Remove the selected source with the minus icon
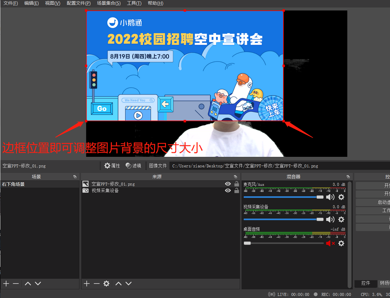 pos(97,283)
